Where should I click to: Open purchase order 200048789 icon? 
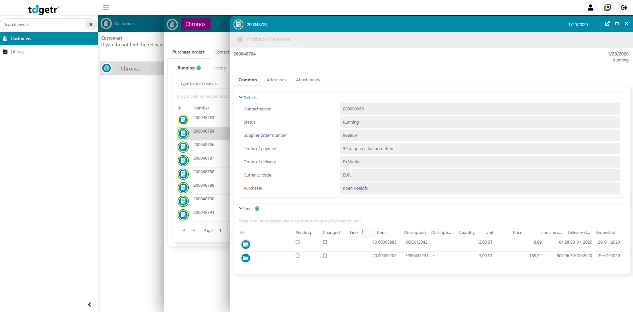click(x=183, y=188)
